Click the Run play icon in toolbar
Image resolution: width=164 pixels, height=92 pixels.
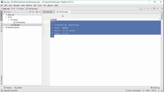click(x=145, y=8)
